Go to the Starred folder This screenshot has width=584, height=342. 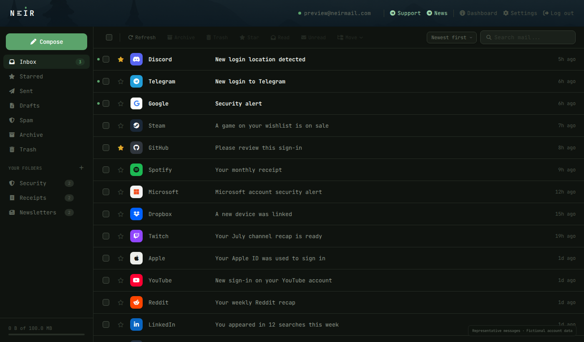point(46,76)
